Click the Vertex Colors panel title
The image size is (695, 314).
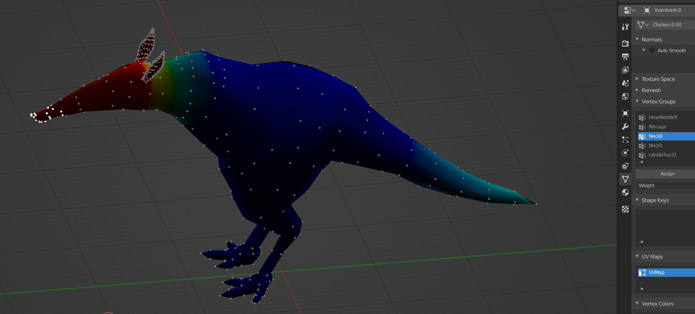point(658,304)
